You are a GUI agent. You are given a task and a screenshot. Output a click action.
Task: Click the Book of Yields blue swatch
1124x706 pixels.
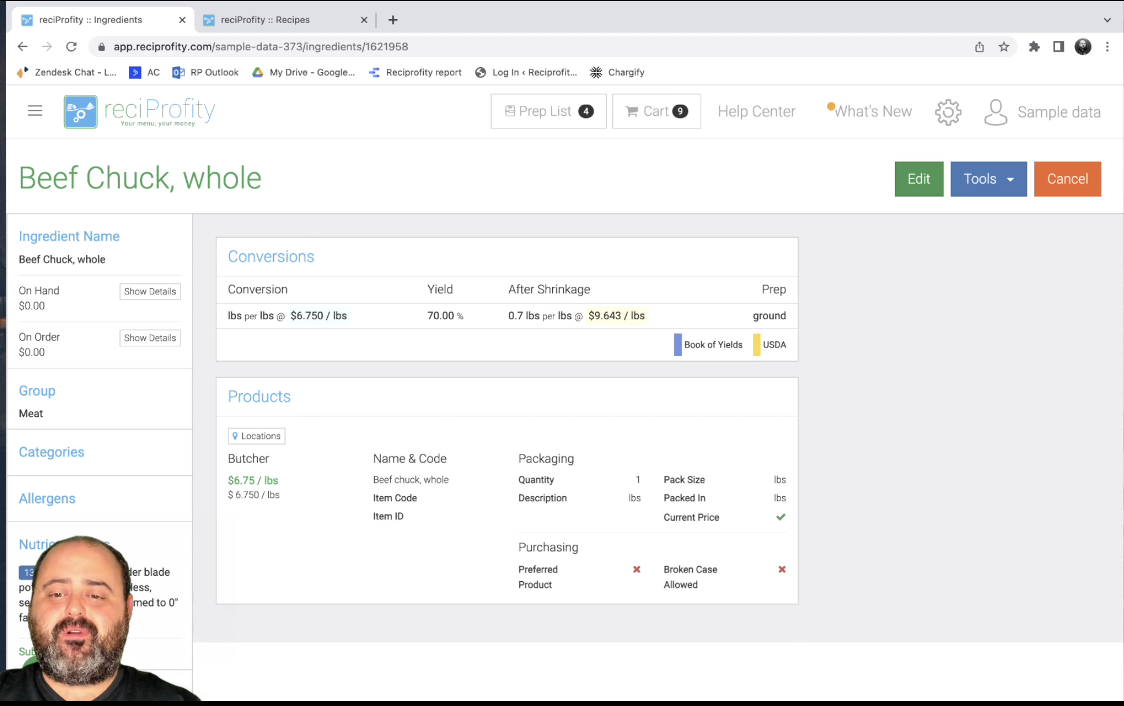pos(678,345)
